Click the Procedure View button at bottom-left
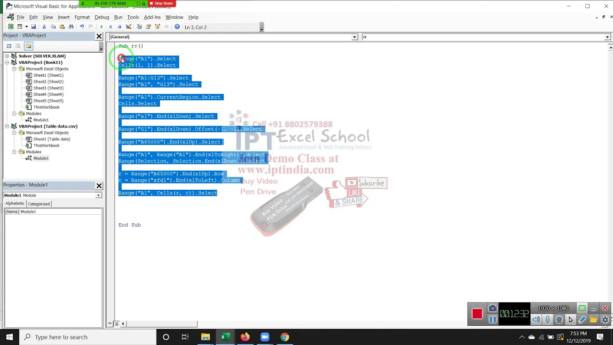Viewport: 613px width, 345px height. pos(110,324)
